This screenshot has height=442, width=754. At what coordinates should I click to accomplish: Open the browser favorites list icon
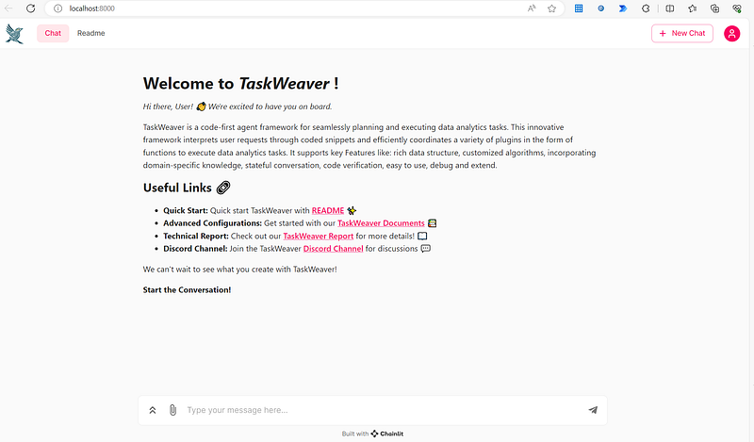point(692,8)
